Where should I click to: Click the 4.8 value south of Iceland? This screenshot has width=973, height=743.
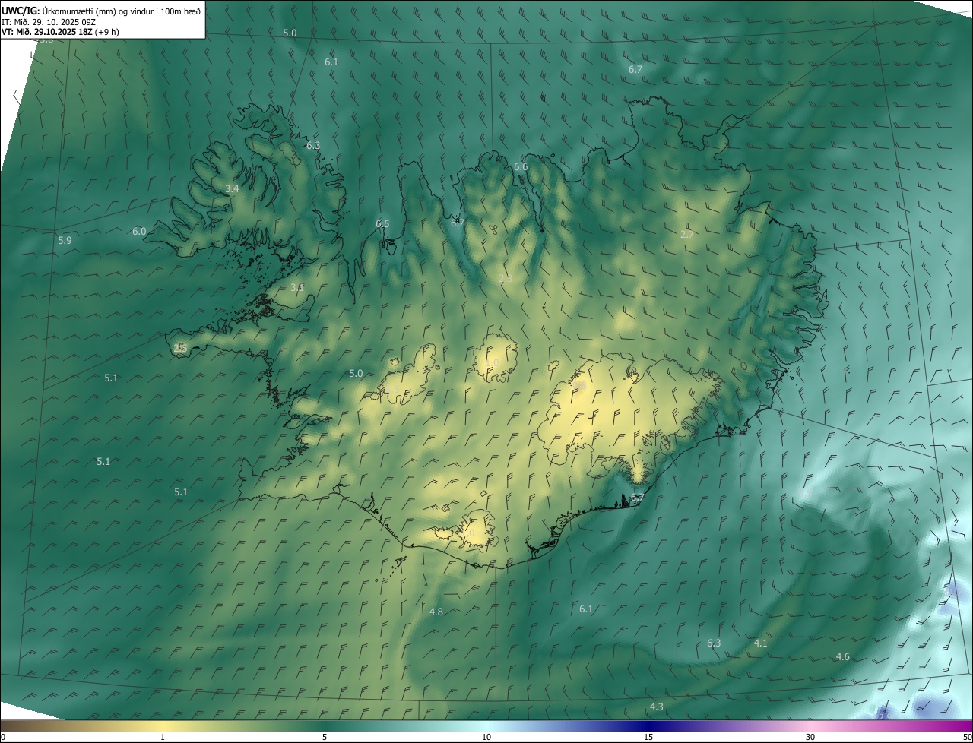point(436,612)
